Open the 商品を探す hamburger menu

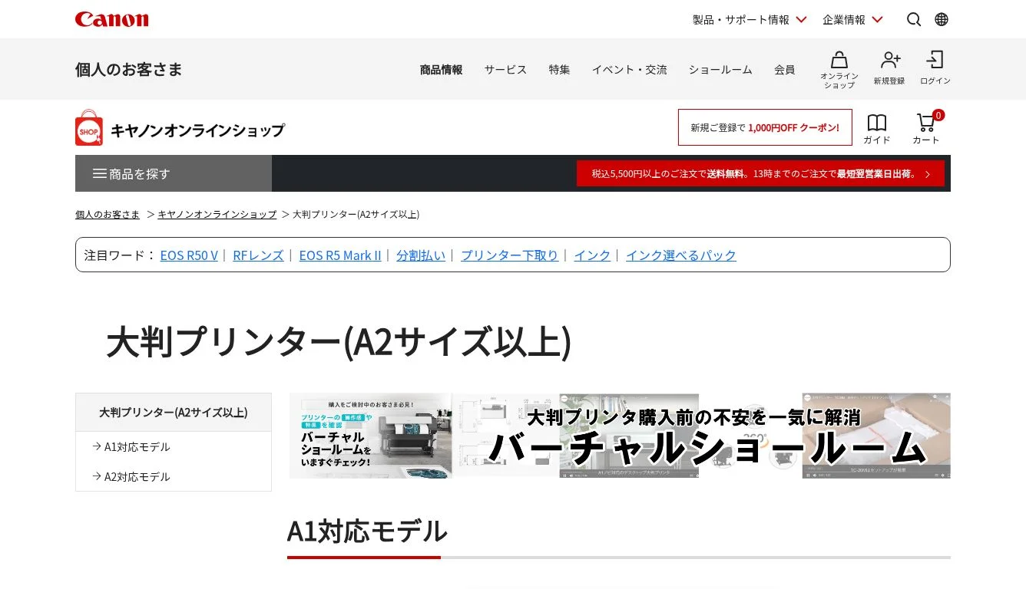[x=174, y=173]
